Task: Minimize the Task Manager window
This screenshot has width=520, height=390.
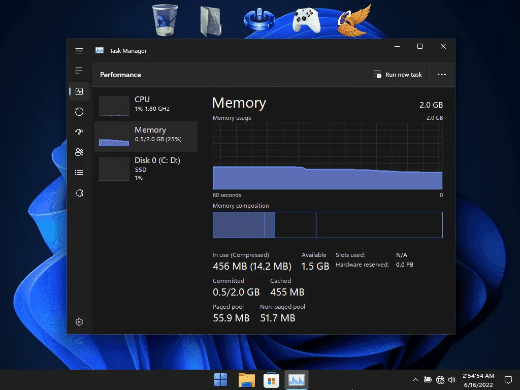Action: pos(397,46)
